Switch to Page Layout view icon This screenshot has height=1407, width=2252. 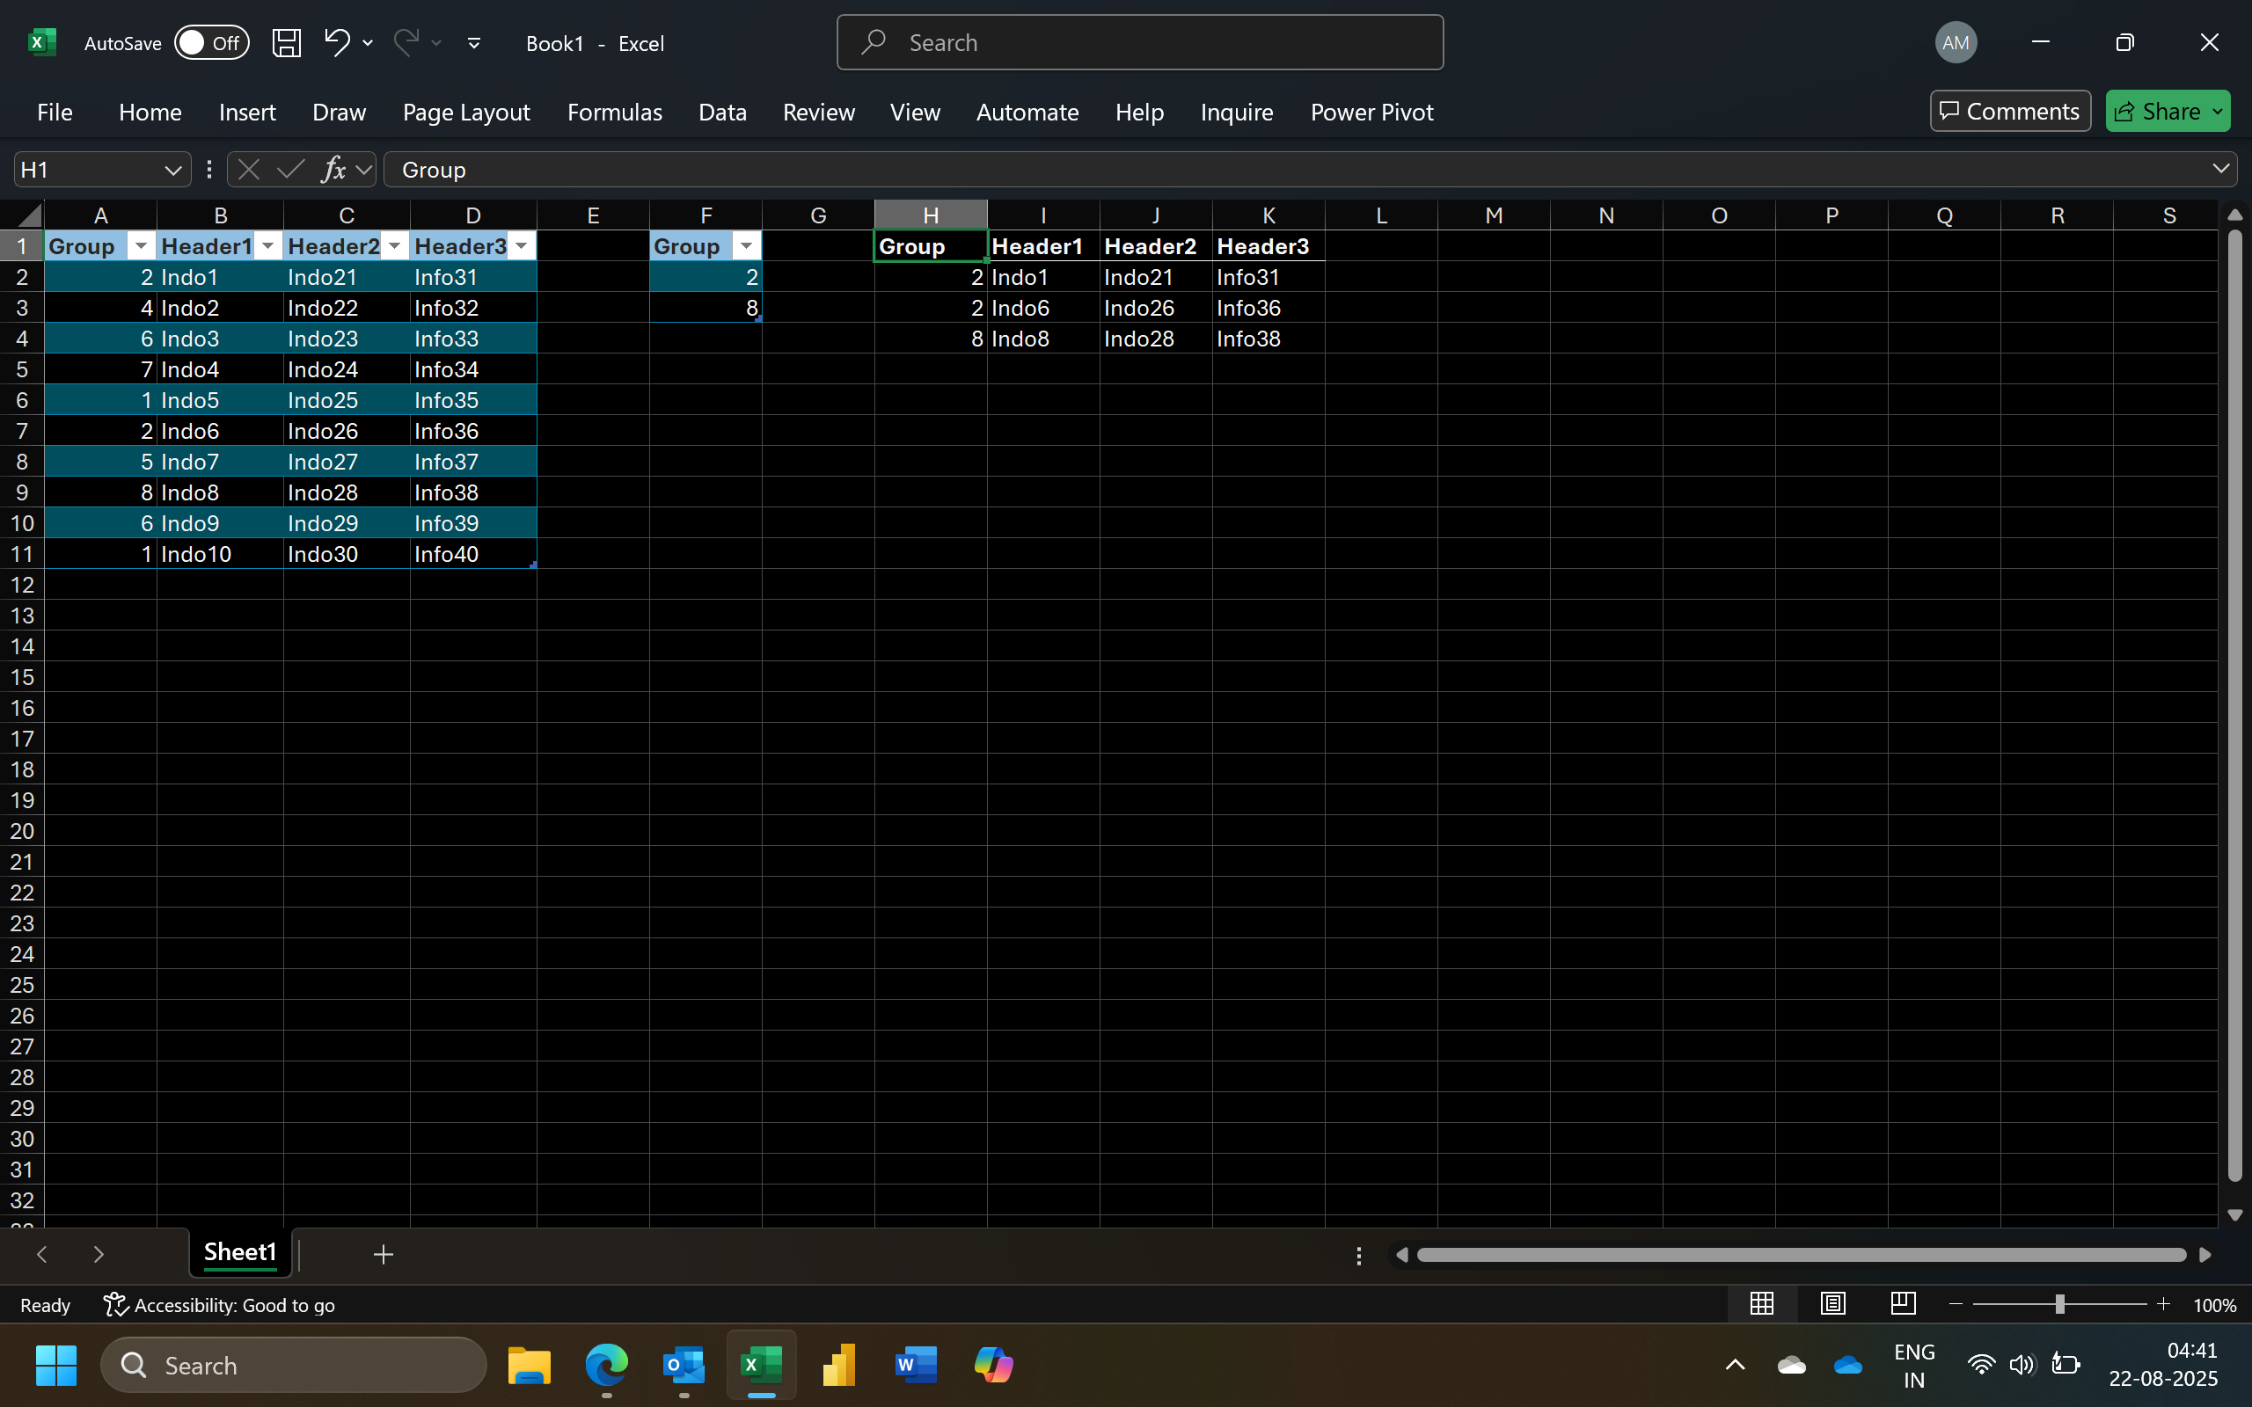(x=1832, y=1304)
